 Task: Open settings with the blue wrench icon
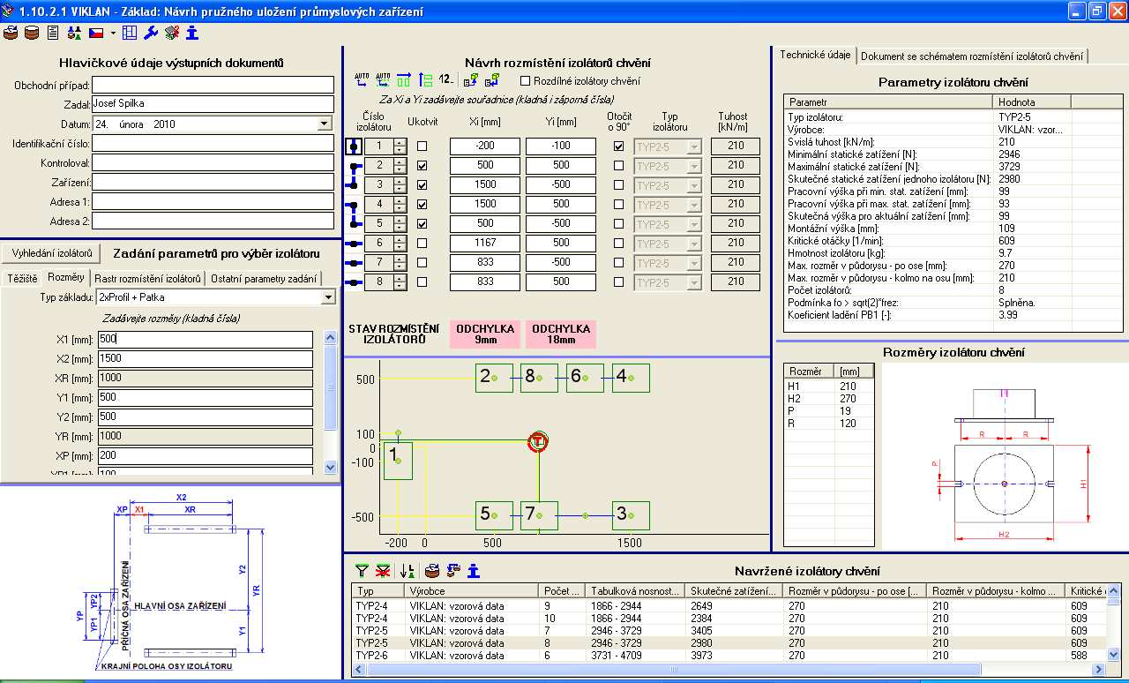pyautogui.click(x=151, y=34)
